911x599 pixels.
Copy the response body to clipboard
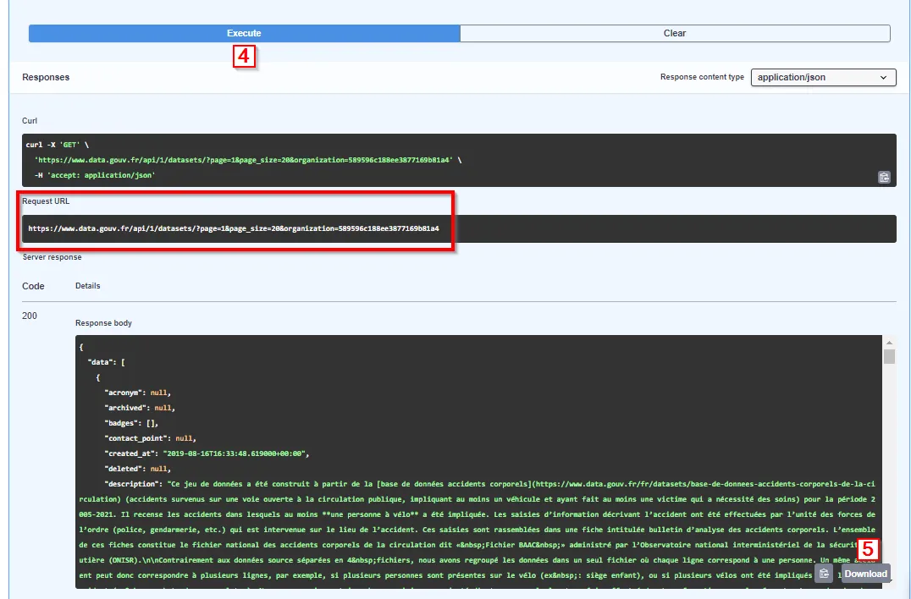[823, 574]
